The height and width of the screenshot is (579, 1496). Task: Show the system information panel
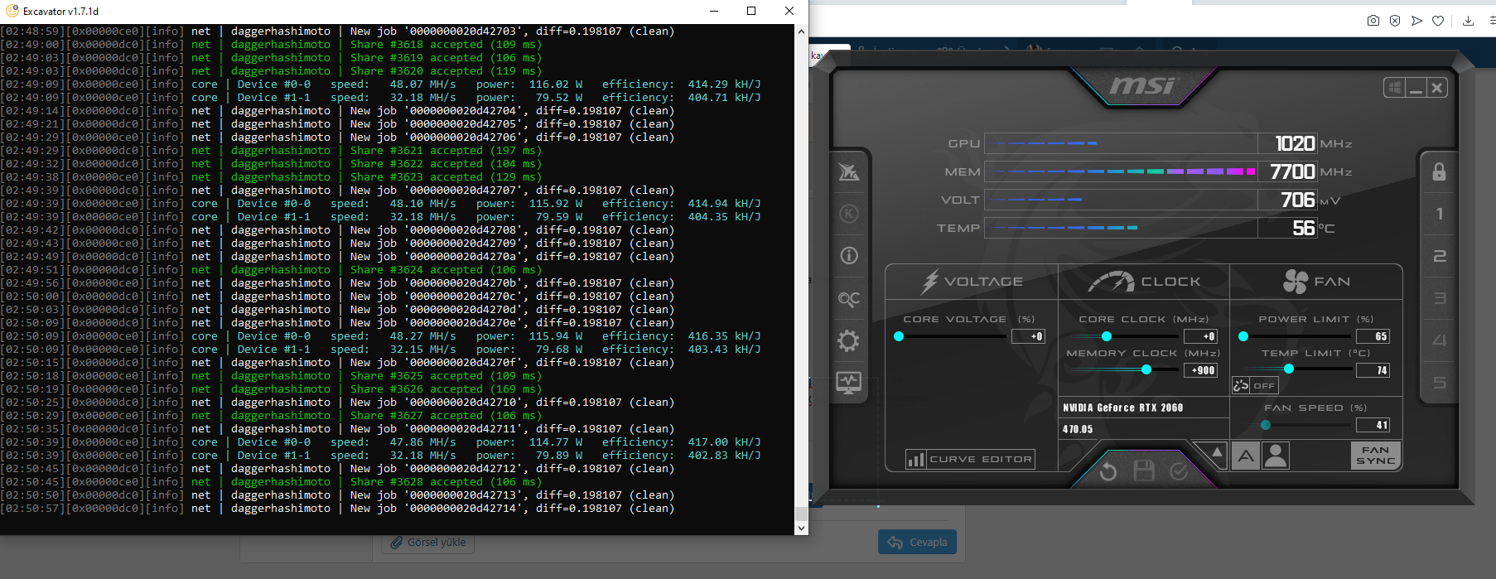point(848,255)
